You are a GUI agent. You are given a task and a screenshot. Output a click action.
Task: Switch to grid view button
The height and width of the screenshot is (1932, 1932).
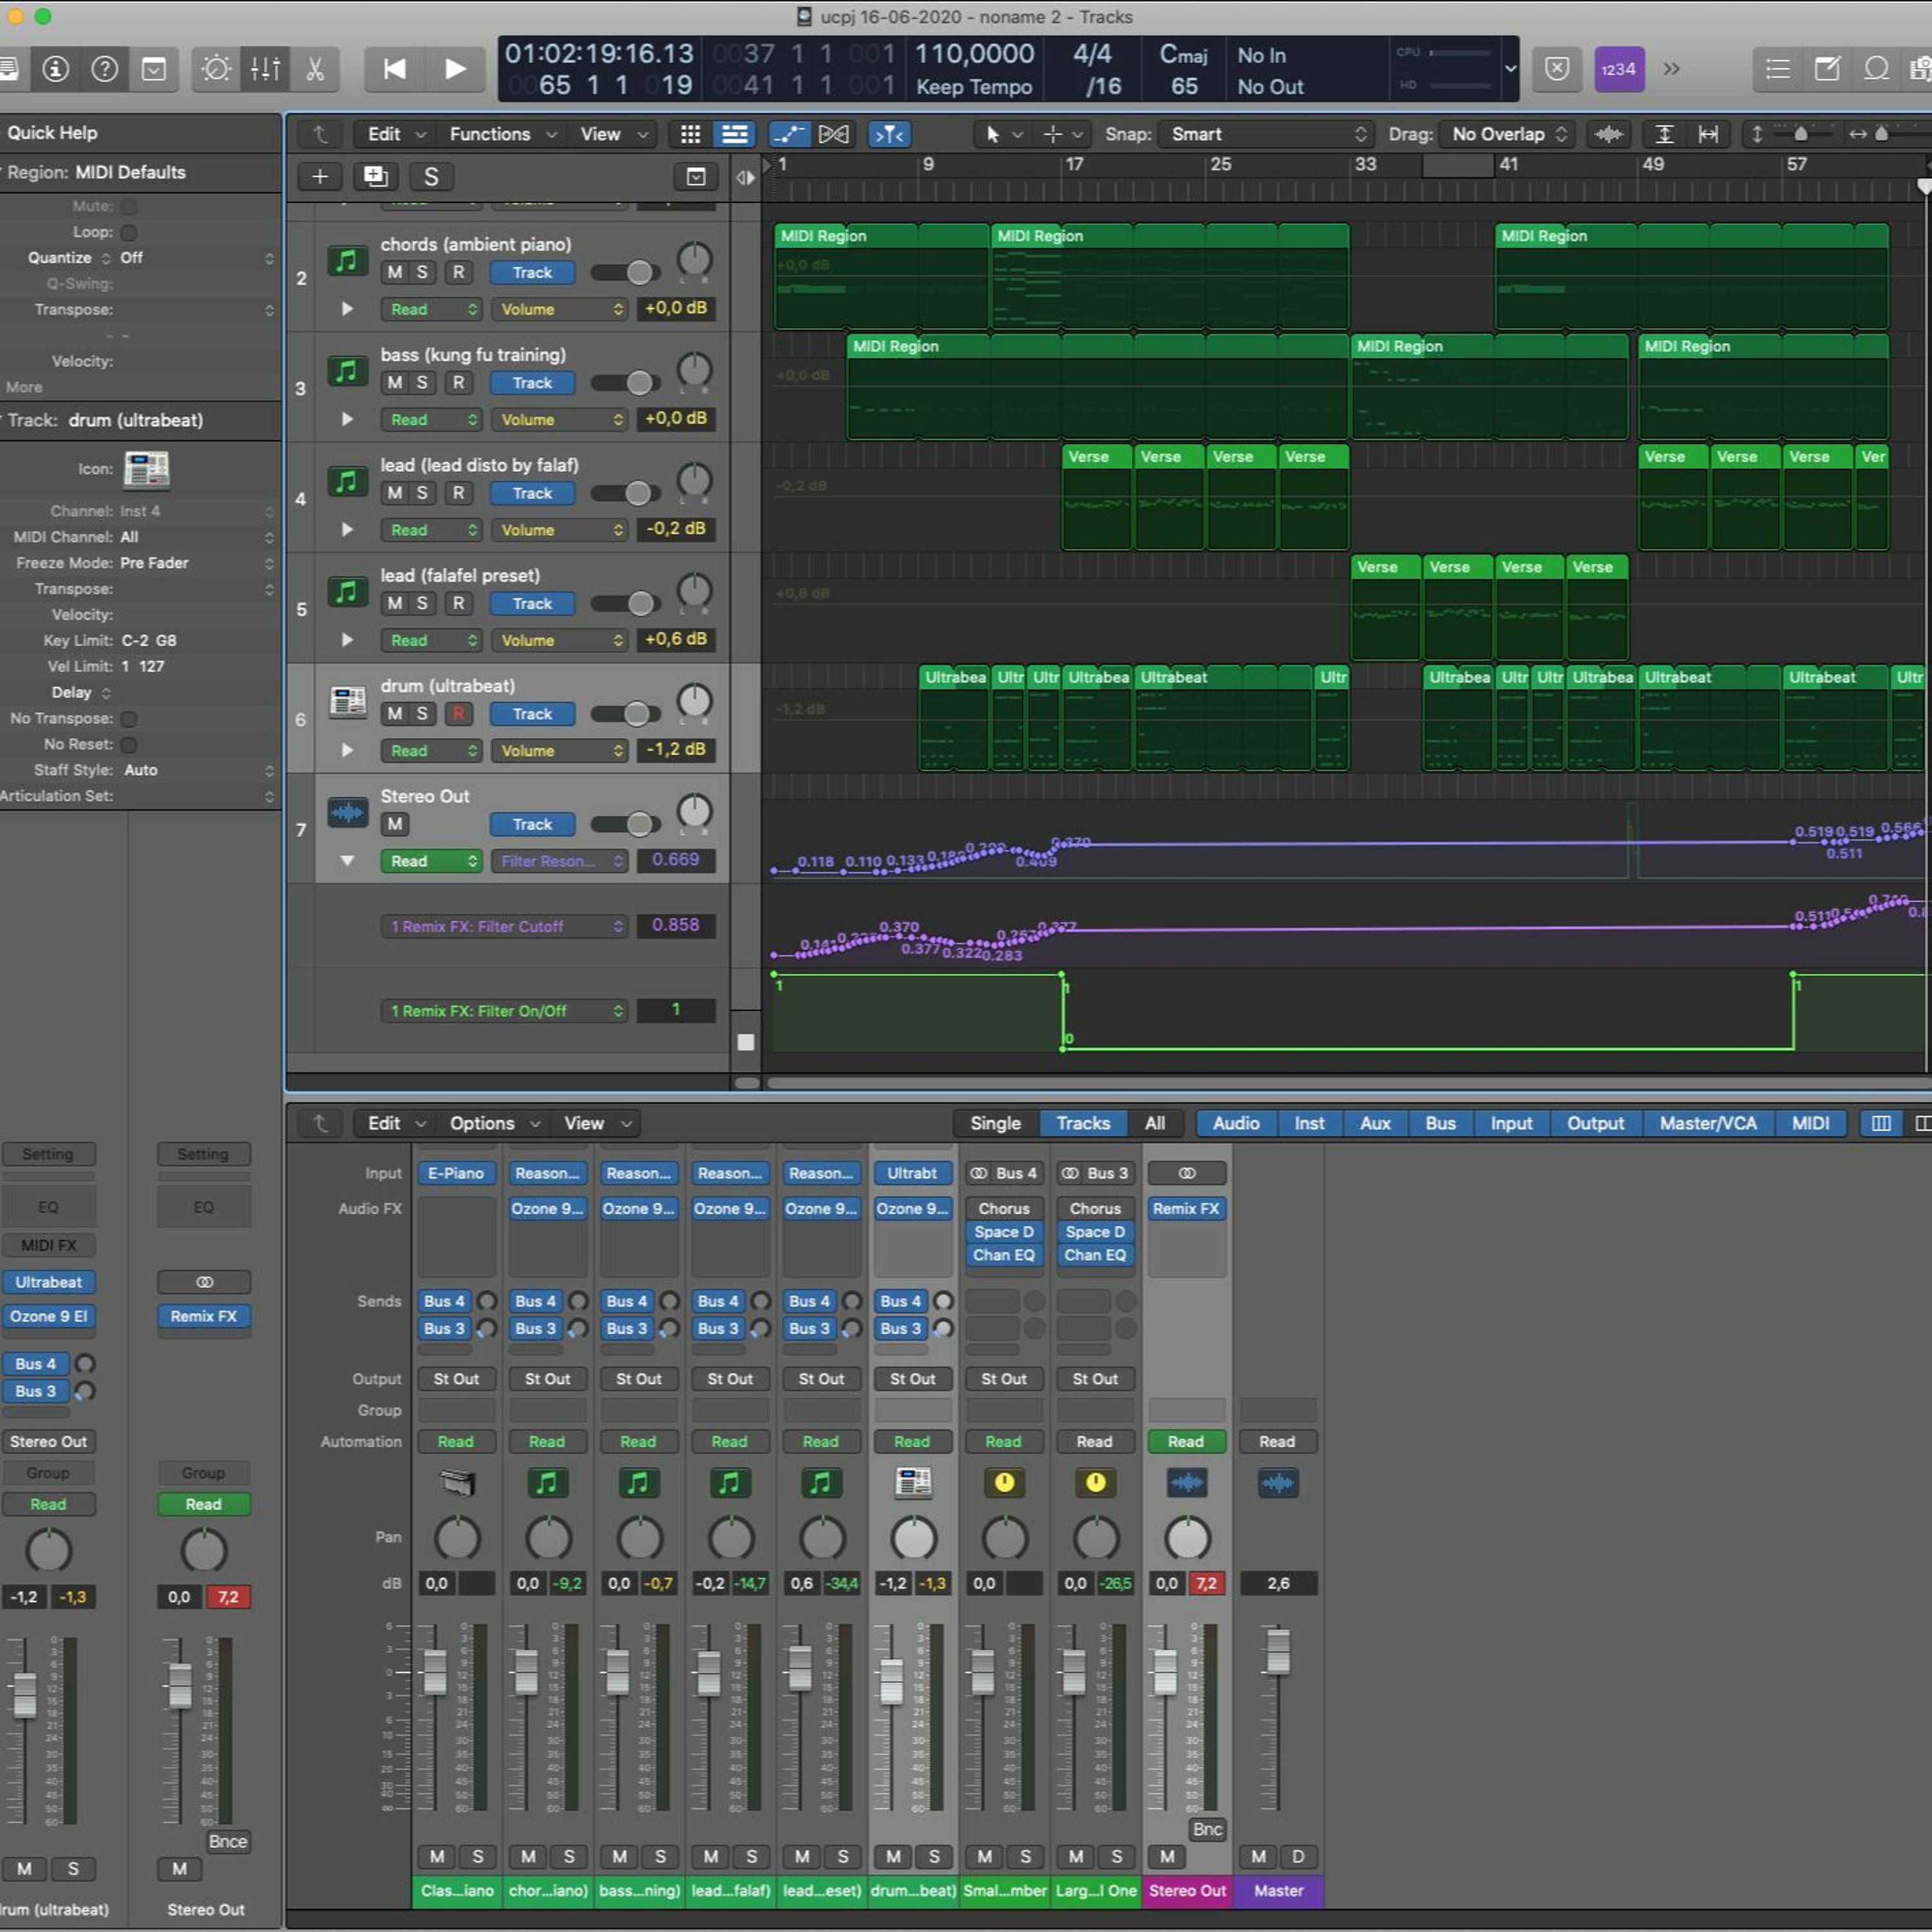coord(690,134)
